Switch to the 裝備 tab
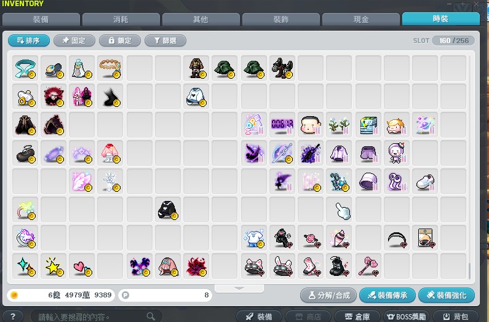 [41, 19]
